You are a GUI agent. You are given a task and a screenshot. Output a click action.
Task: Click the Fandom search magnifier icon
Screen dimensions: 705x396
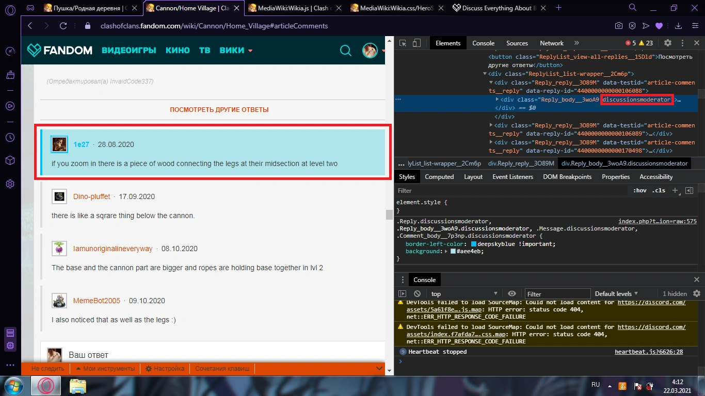[x=345, y=51]
